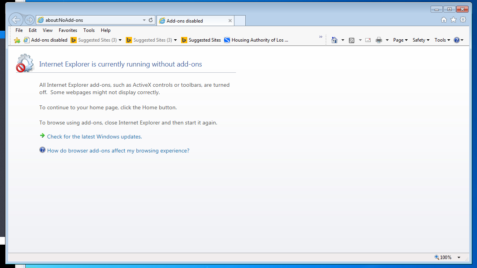The width and height of the screenshot is (477, 268).
Task: Refresh the page with the reload icon
Action: tap(151, 20)
